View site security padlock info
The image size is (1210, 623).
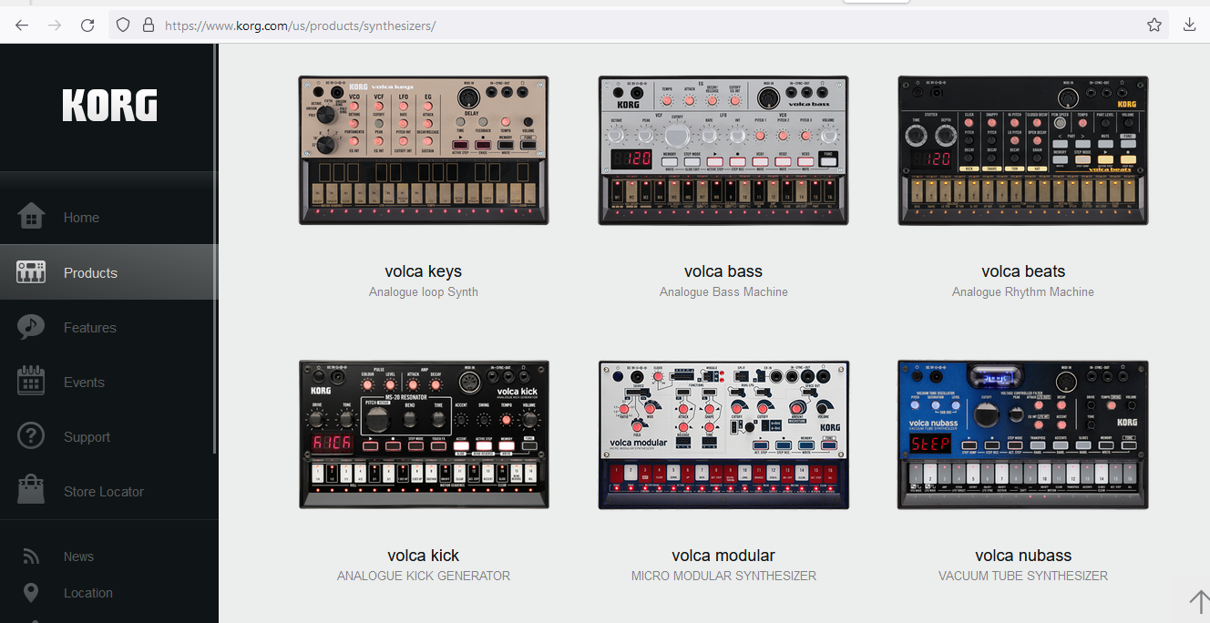pyautogui.click(x=148, y=26)
